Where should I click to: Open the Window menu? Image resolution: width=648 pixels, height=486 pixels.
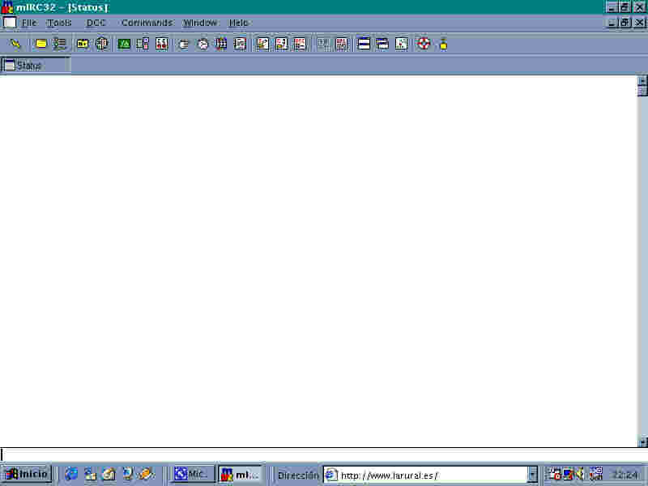(x=200, y=23)
